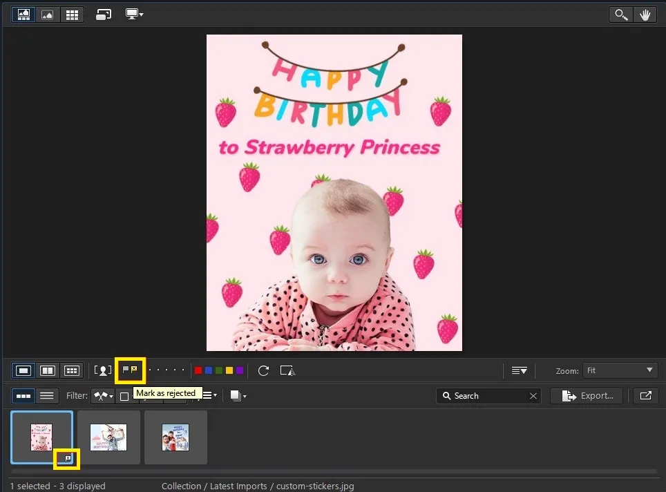Image resolution: width=666 pixels, height=492 pixels.
Task: Click the face tagging icon
Action: click(x=103, y=370)
